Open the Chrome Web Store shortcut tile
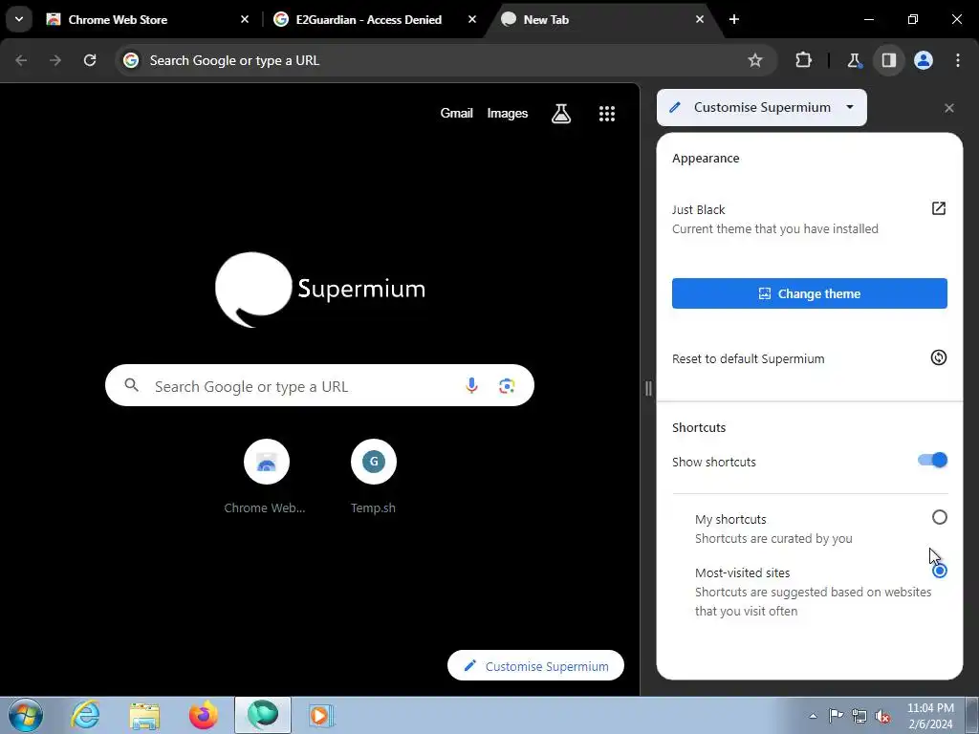Screen dimensions: 979x734 pos(266,477)
